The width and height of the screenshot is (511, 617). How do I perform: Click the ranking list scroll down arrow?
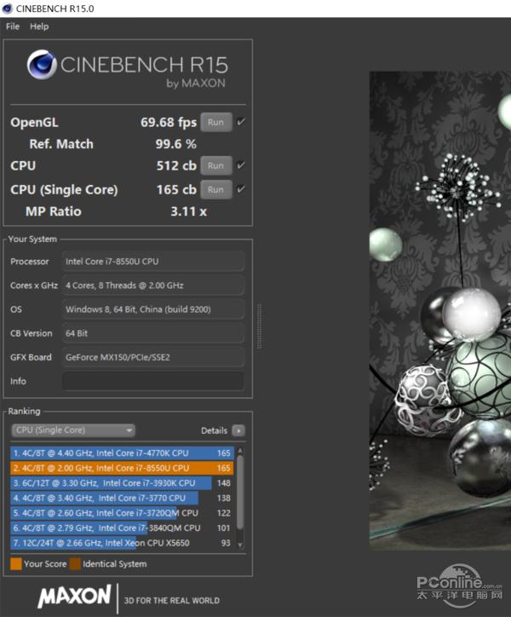click(240, 545)
